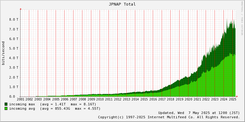The image size is (245, 122).
Task: Click the 2017 year label
Action: pos(162,99)
